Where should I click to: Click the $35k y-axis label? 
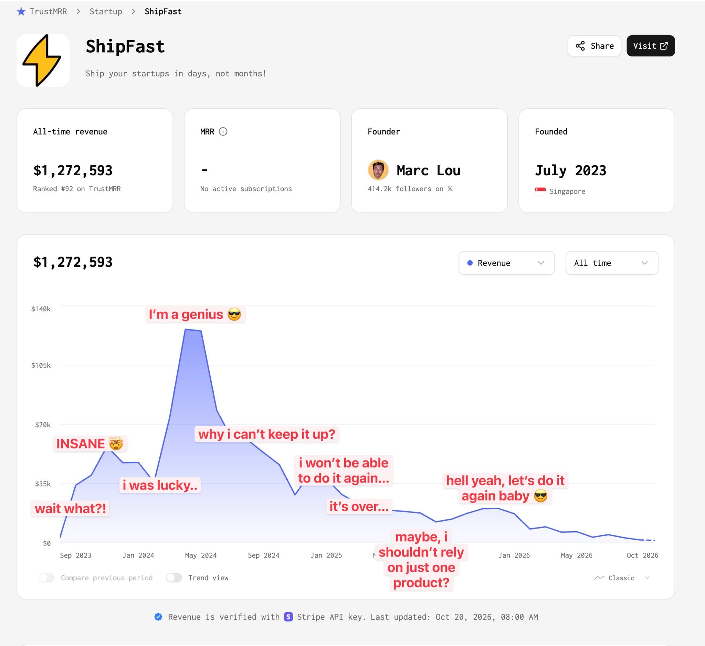coord(43,484)
